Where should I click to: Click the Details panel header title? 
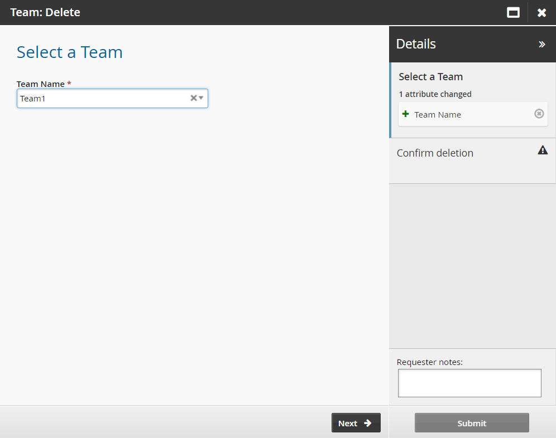pyautogui.click(x=416, y=44)
